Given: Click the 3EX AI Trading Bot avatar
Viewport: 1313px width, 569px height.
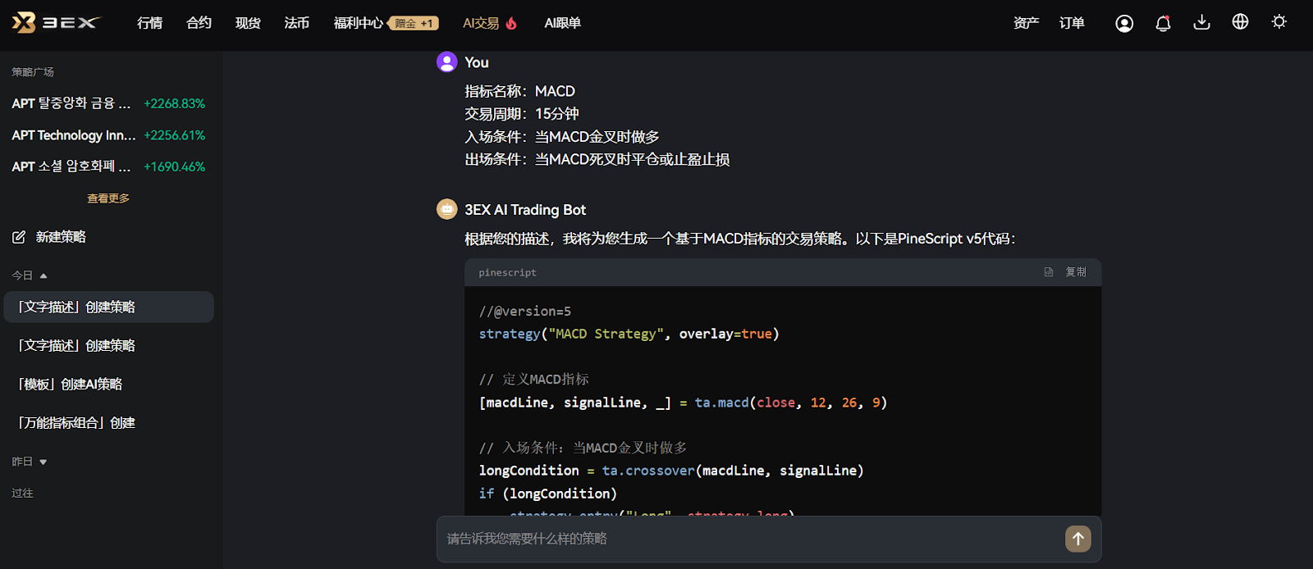Looking at the screenshot, I should point(446,210).
